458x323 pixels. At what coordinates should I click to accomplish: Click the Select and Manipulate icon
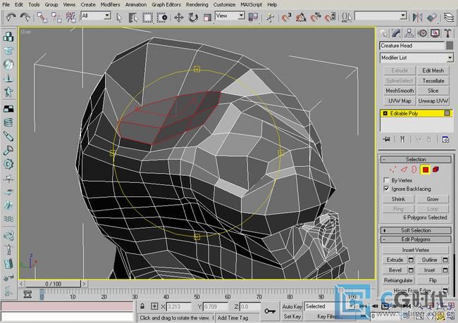click(x=270, y=18)
